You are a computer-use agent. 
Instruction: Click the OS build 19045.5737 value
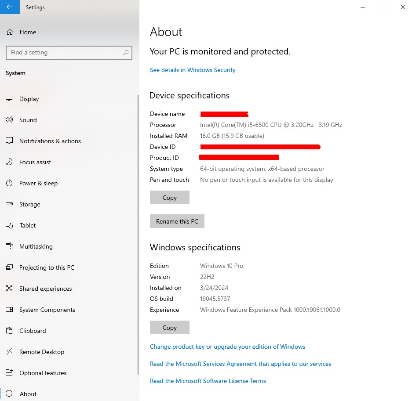[215, 299]
